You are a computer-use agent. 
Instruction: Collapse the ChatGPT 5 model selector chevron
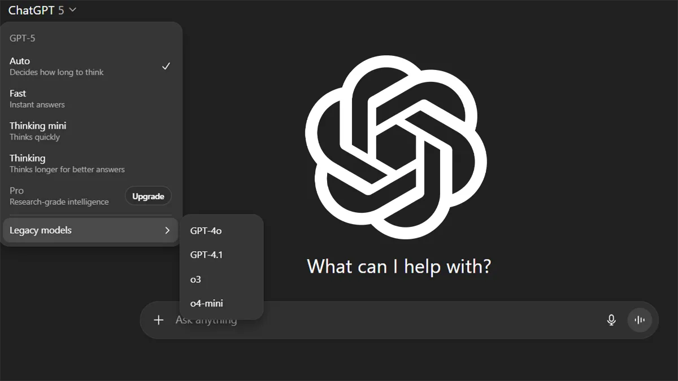click(x=72, y=10)
